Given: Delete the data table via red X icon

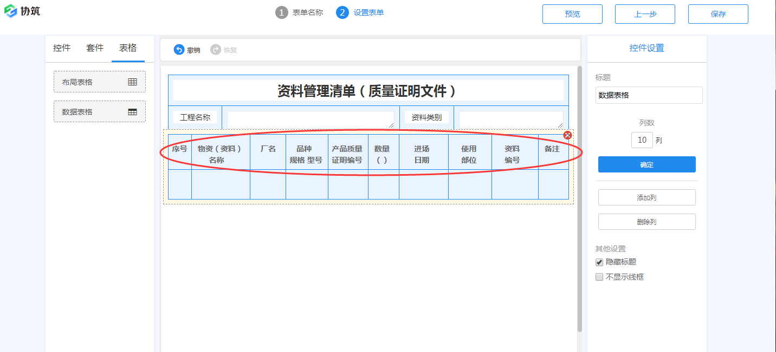Looking at the screenshot, I should click(x=567, y=135).
